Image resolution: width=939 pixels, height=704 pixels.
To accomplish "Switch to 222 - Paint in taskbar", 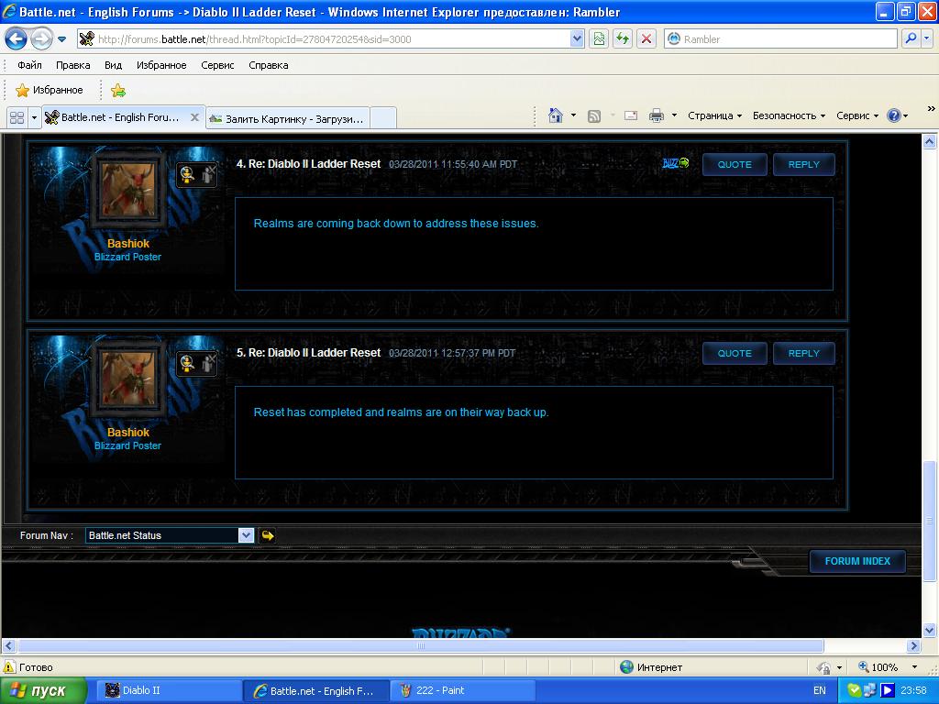I will point(462,690).
